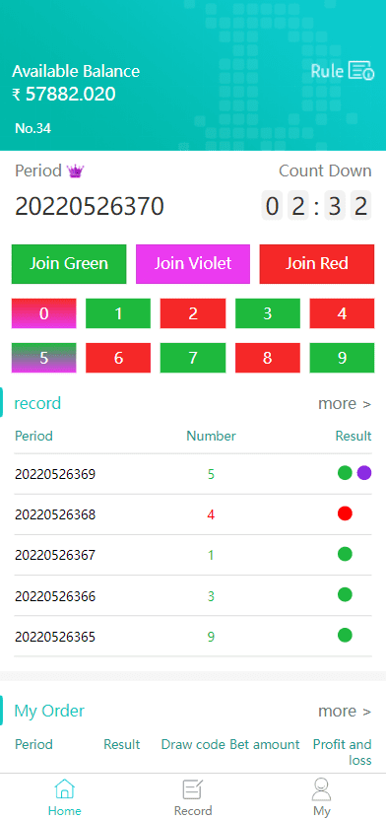Click number 4 in record row 20220526368
The width and height of the screenshot is (386, 819).
(211, 515)
